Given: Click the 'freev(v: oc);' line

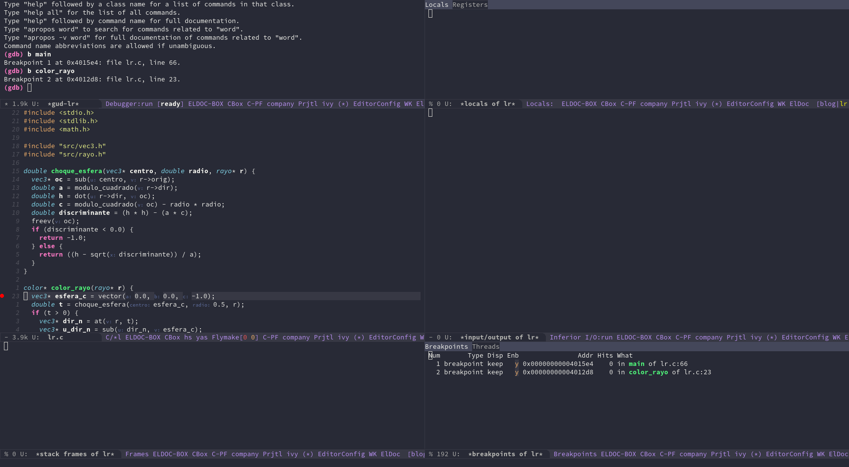Looking at the screenshot, I should coord(56,221).
